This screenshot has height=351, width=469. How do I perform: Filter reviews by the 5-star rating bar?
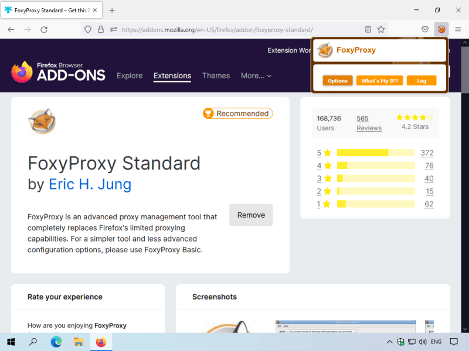click(x=375, y=153)
